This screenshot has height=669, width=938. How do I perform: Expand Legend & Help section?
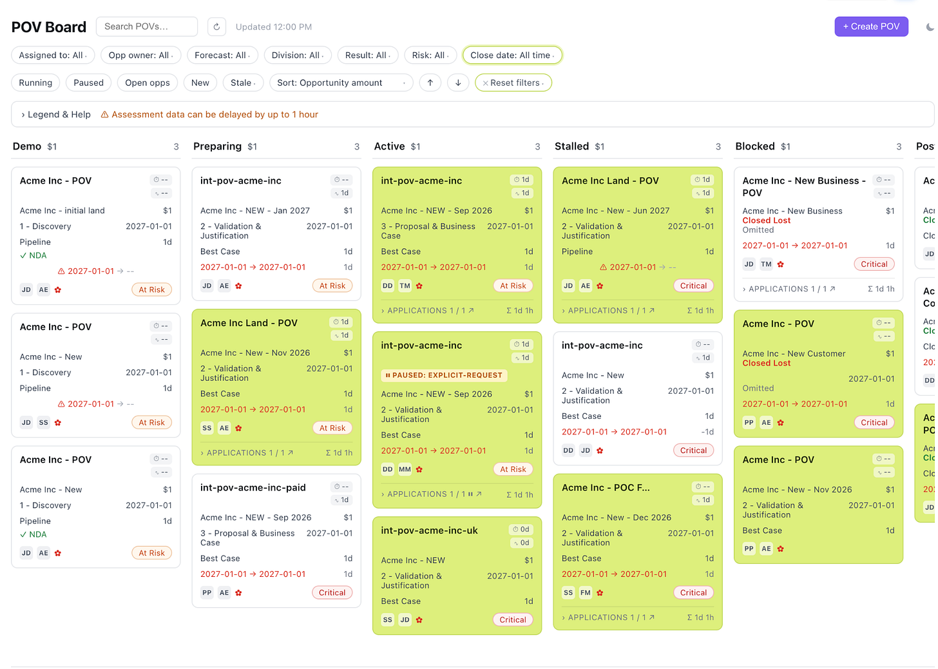click(56, 115)
